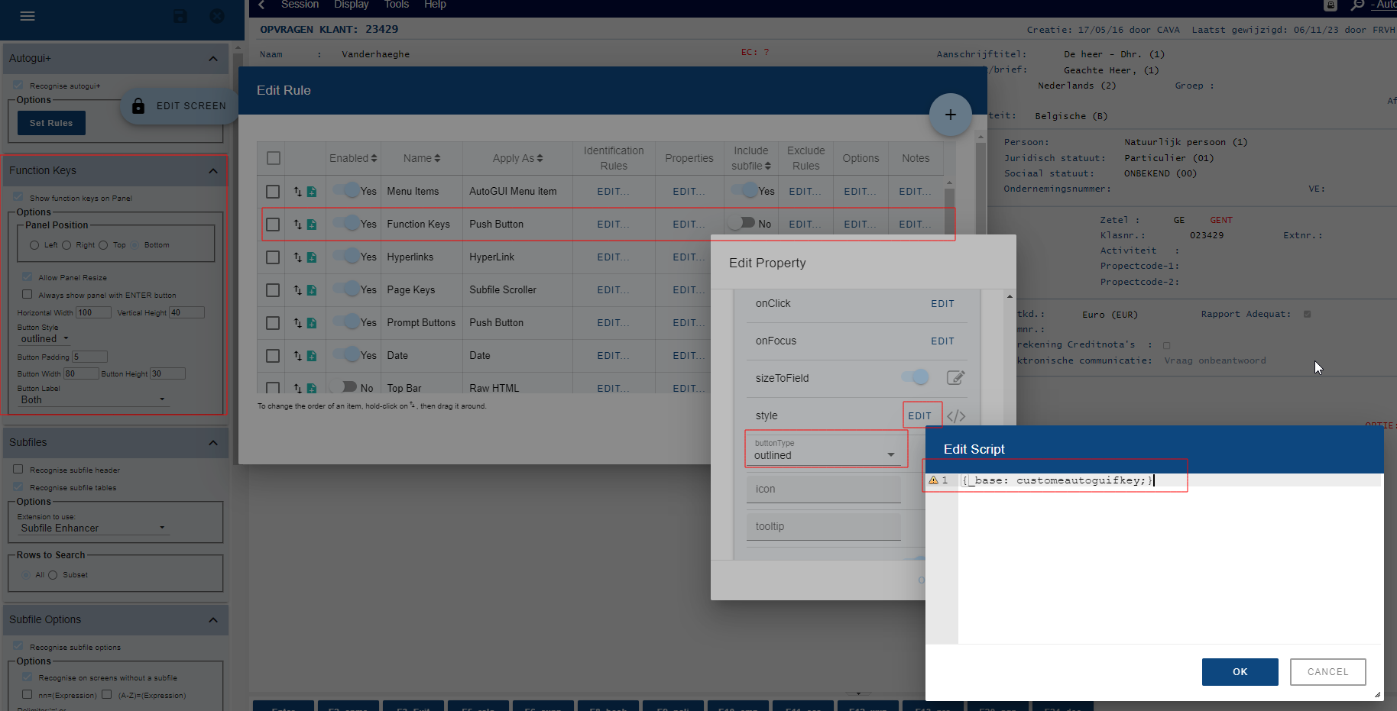This screenshot has width=1397, height=711.
Task: Click into the tooltip input field
Action: [823, 526]
